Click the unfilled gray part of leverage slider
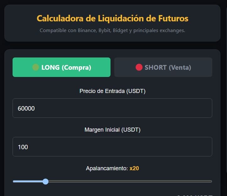Image resolution: width=227 pixels, height=196 pixels. 130,182
